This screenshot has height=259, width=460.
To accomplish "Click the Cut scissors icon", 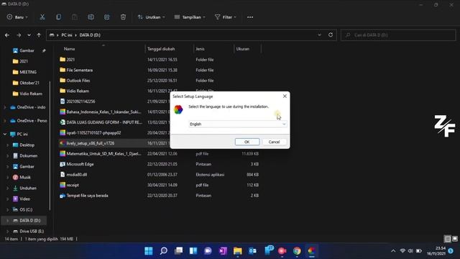I will coord(42,17).
